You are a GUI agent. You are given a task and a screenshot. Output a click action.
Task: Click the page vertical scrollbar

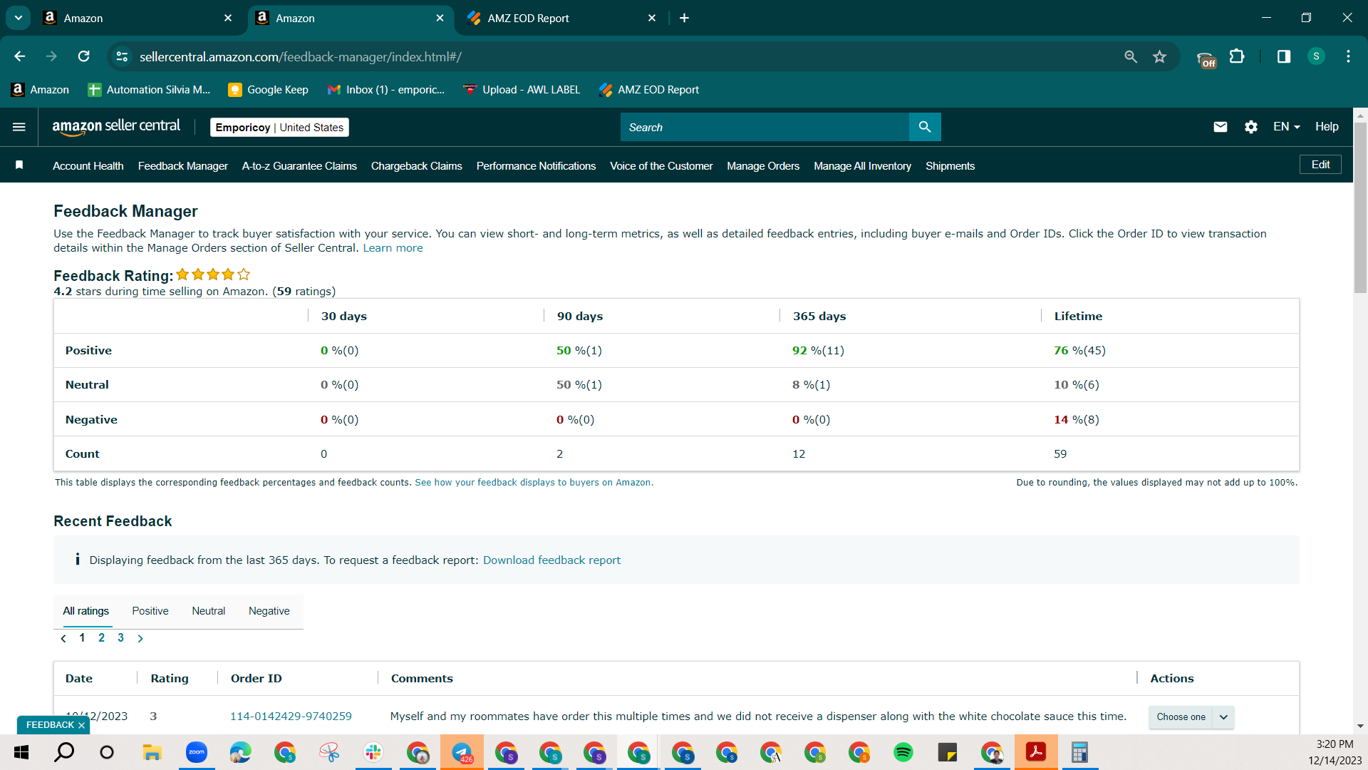pos(1361,207)
